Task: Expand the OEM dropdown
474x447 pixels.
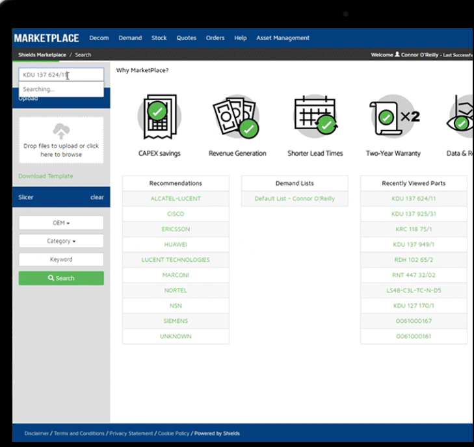Action: (x=61, y=223)
